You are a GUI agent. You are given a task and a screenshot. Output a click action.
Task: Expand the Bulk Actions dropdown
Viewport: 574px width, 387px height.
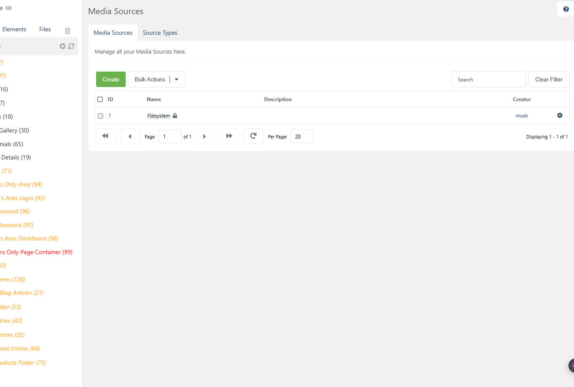click(x=176, y=79)
